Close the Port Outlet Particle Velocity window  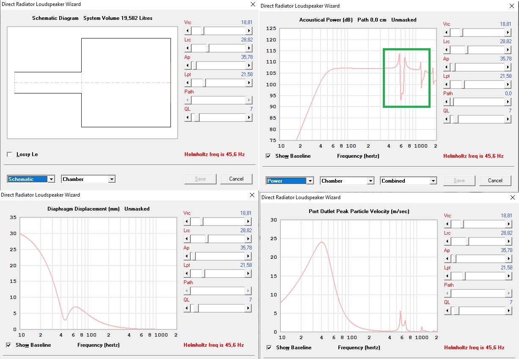tap(513, 197)
